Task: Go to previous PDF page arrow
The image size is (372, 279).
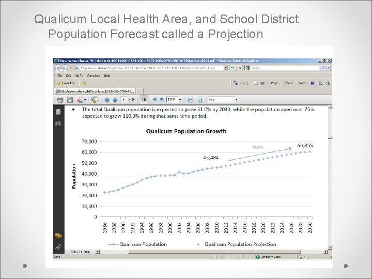Action: [x=107, y=100]
